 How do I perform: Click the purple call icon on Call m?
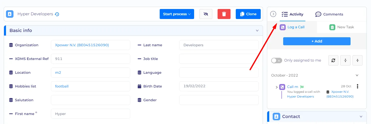(x=282, y=87)
